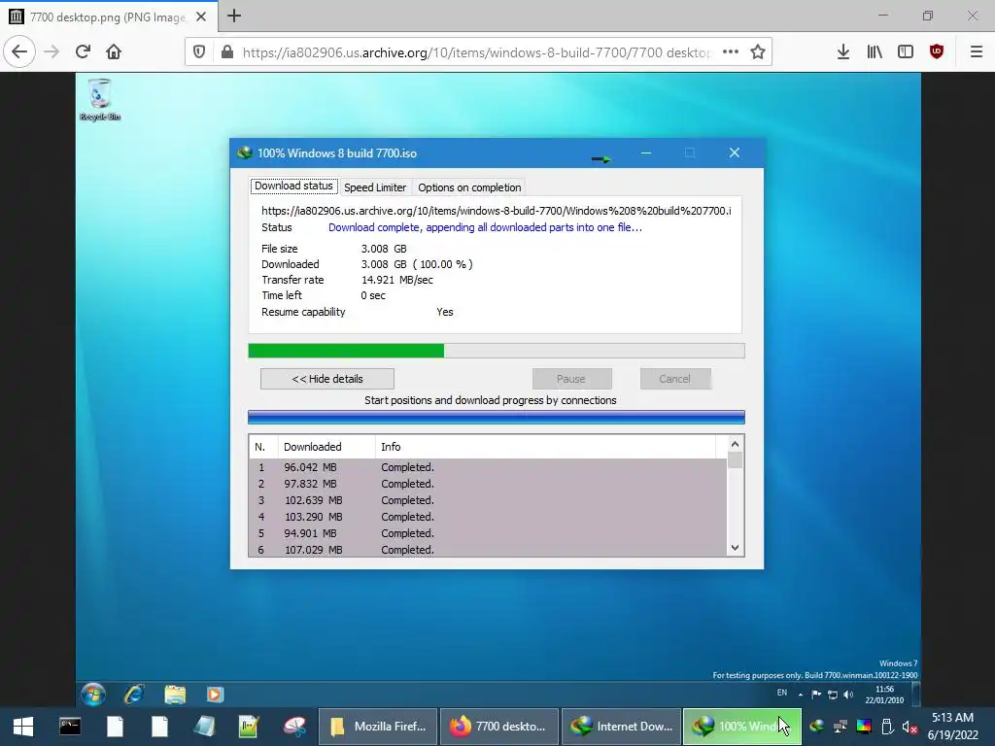Click the Firefox forward arrow

[x=51, y=51]
